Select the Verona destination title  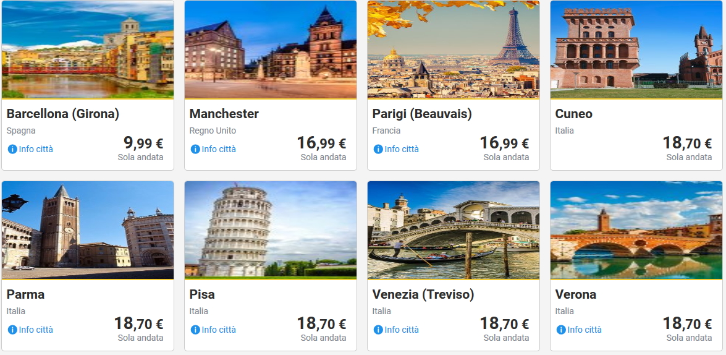click(x=576, y=294)
